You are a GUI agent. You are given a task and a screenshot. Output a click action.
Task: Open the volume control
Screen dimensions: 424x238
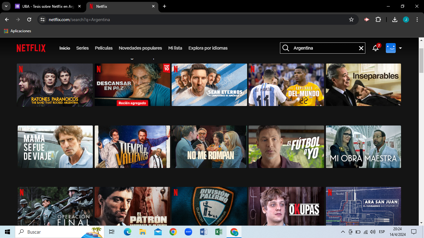point(373,232)
